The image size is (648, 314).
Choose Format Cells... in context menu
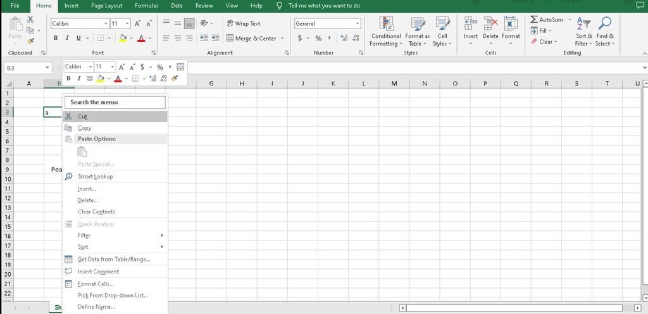pos(115,284)
